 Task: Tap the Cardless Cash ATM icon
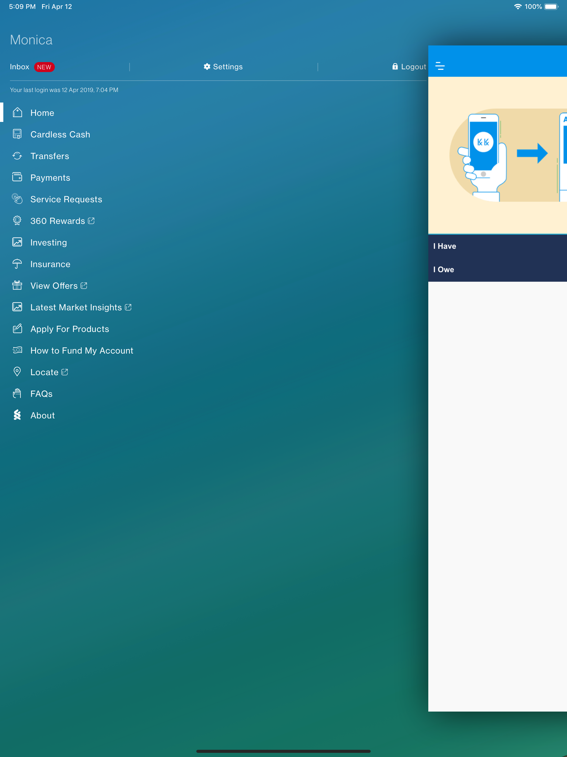click(x=17, y=134)
